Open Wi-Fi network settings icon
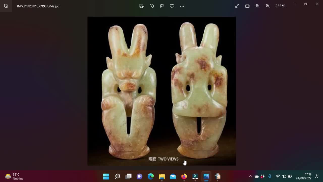 (278, 176)
